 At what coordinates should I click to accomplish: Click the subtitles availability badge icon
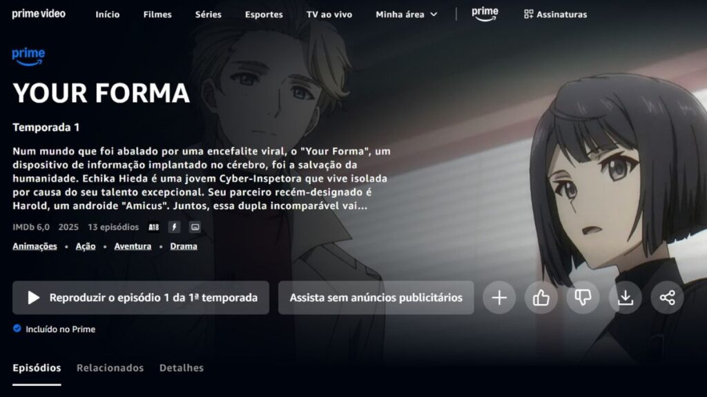pyautogui.click(x=195, y=227)
